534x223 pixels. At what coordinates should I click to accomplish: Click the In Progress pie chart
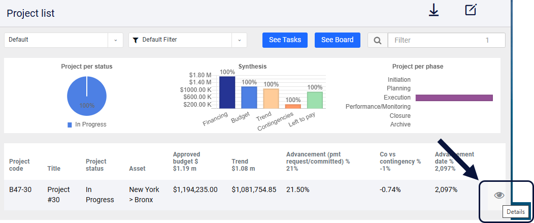click(87, 96)
